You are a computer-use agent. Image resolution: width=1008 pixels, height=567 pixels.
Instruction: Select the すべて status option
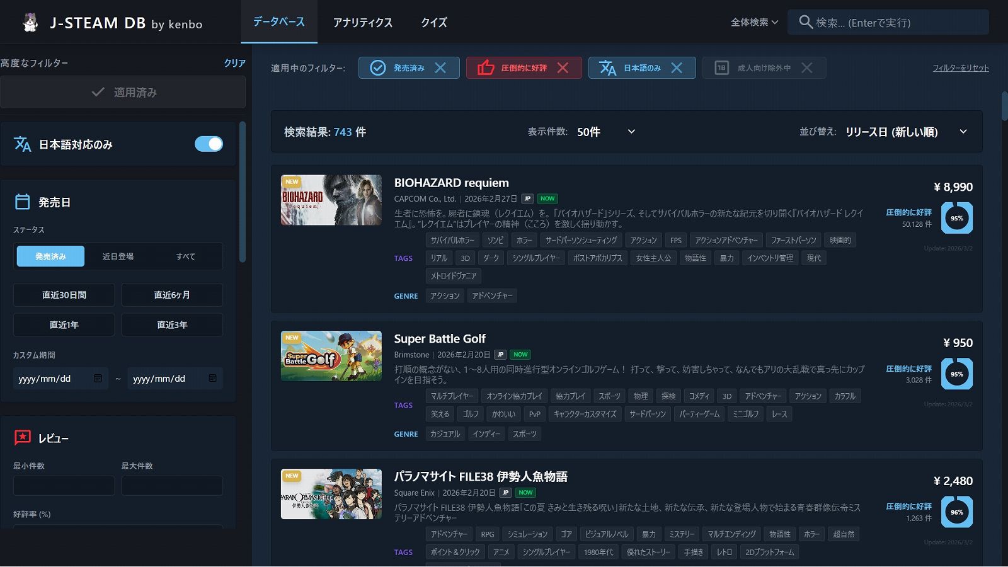pos(185,256)
